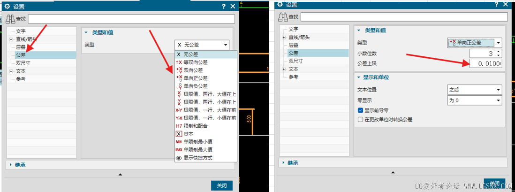Click the gear settings icon in left dialog title
Screen dimensions: 515x192
tap(7, 6)
